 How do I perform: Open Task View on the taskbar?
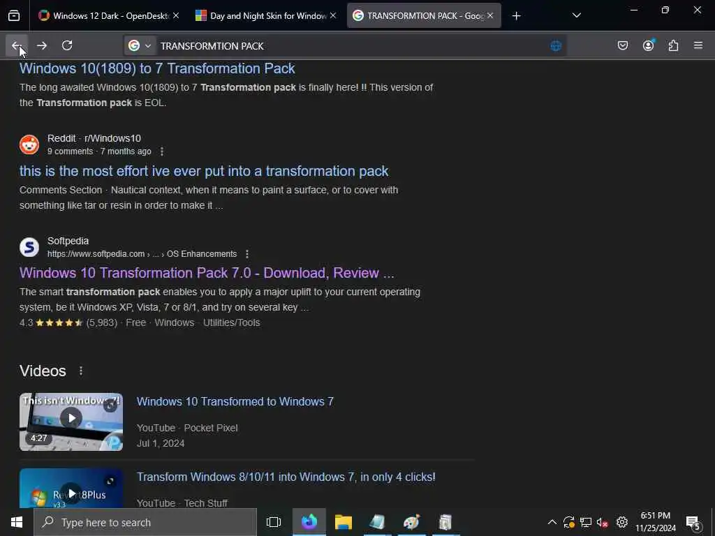pos(274,522)
